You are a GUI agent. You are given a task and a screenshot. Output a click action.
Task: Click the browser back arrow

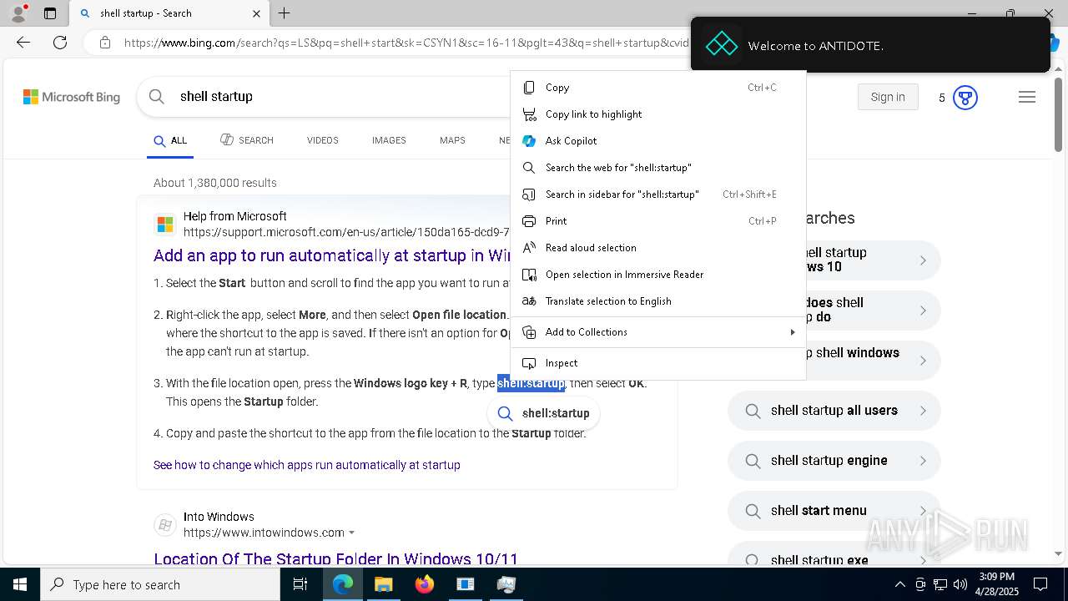click(x=23, y=43)
